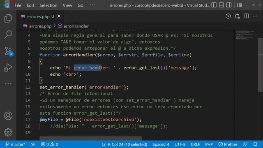263x148 pixels.
Task: Show additional views ellipsis in activity bar
Action: coord(8,83)
